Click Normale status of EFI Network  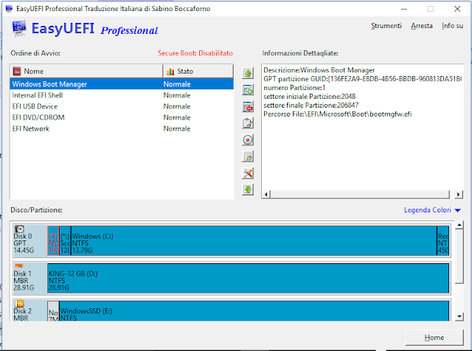(x=177, y=128)
